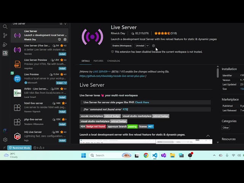Switch to the FEATURES tab
Image resolution: width=244 pixels, height=183 pixels.
point(98,61)
